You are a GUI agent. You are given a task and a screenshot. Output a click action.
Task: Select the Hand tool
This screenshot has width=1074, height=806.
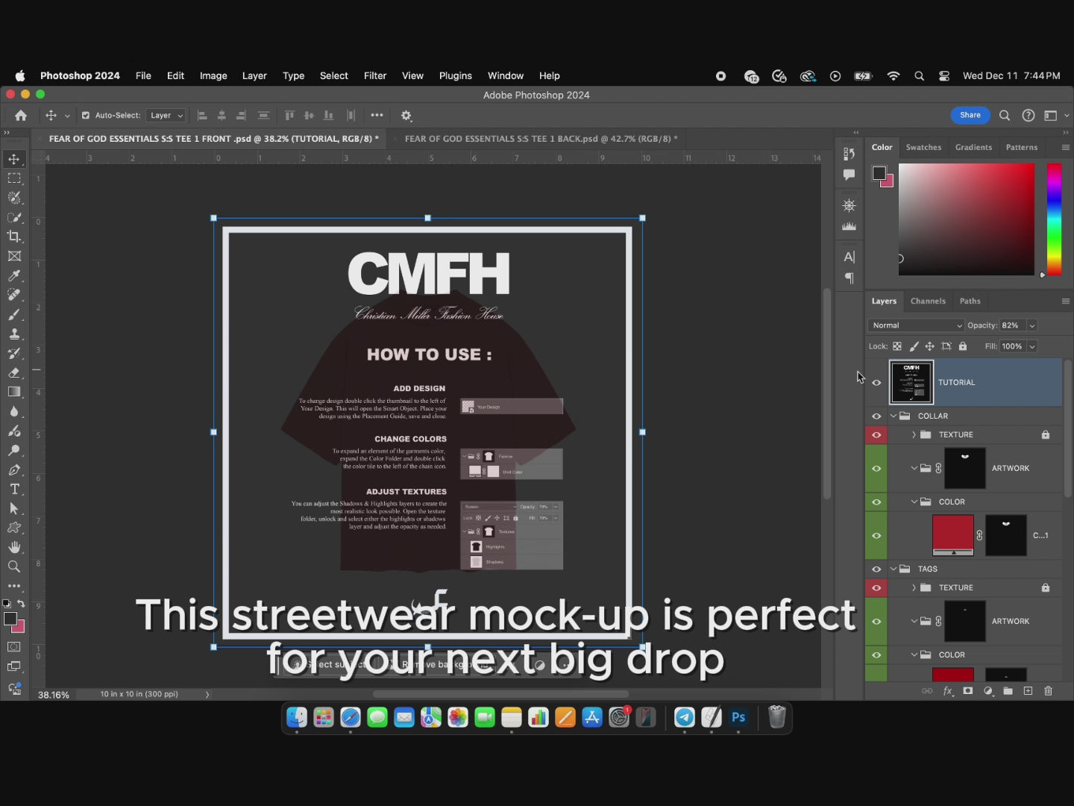click(x=14, y=547)
